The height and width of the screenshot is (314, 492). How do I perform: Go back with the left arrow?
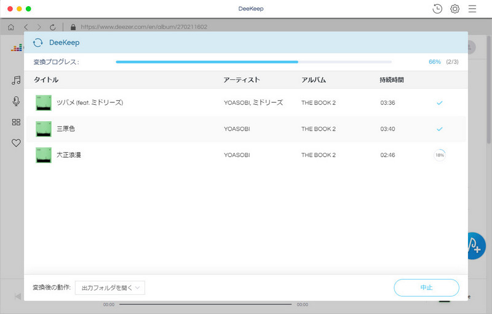[x=26, y=27]
